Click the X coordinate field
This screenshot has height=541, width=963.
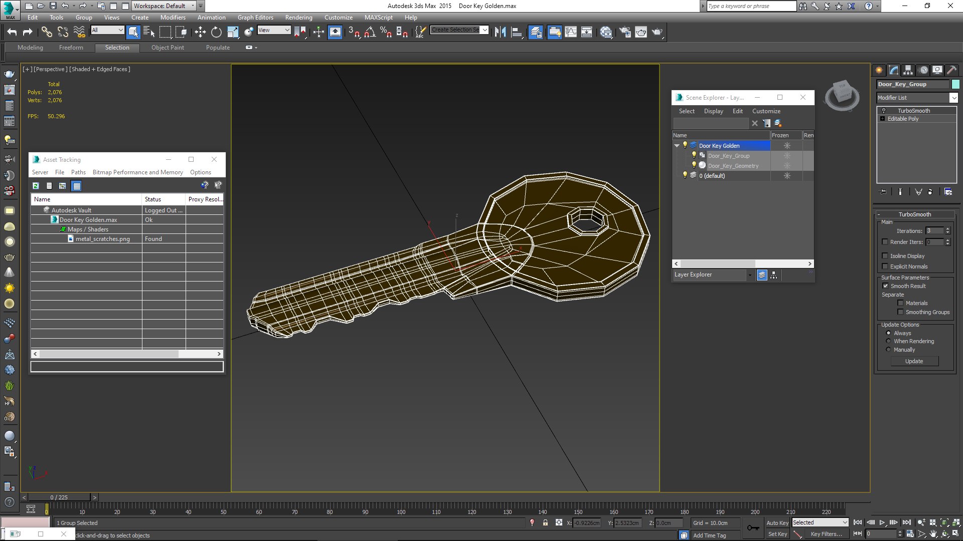pyautogui.click(x=586, y=523)
